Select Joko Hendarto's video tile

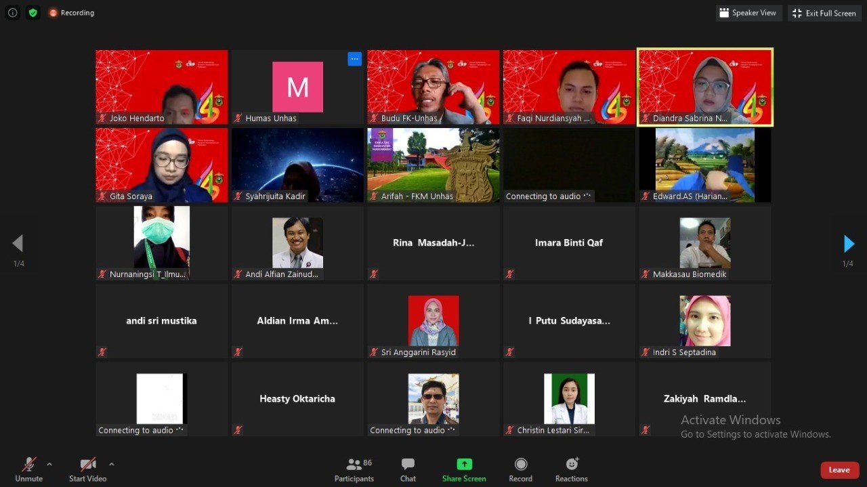[161, 87]
